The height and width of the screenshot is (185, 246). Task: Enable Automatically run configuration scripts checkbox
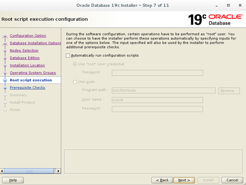click(68, 56)
